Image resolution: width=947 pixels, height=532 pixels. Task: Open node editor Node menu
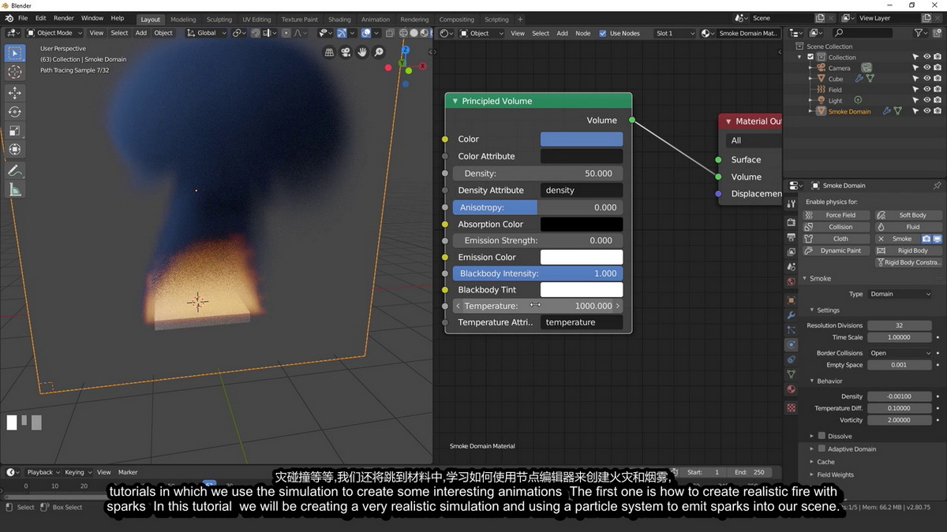(x=582, y=33)
